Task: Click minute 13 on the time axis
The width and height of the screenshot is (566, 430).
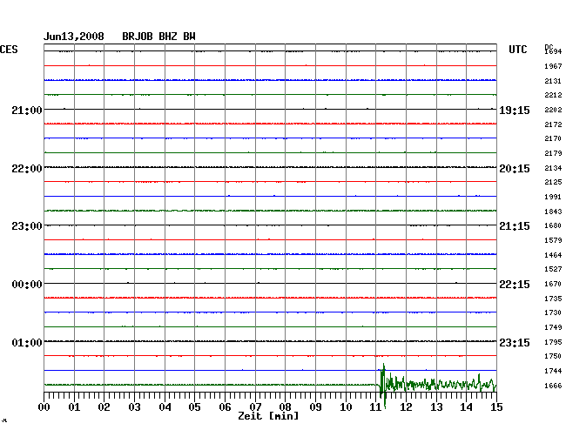Action: (436, 407)
